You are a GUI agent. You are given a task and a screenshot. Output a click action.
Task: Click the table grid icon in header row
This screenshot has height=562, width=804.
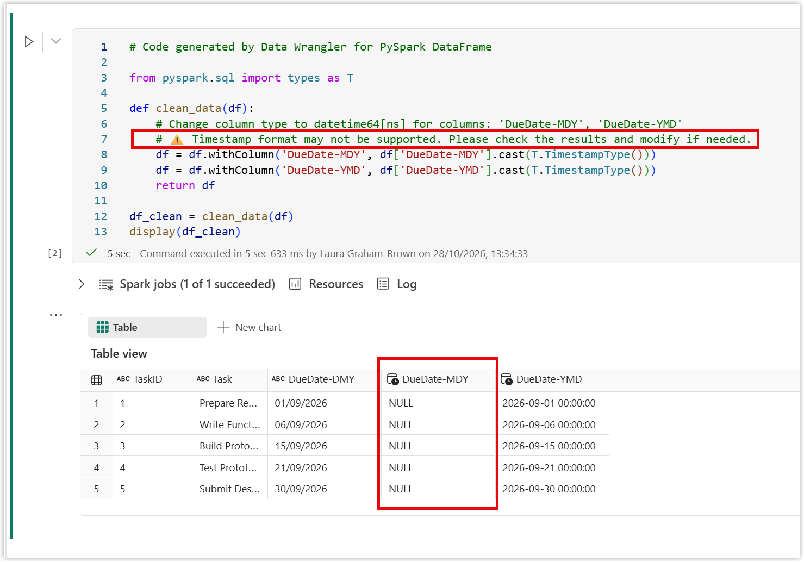(x=97, y=380)
